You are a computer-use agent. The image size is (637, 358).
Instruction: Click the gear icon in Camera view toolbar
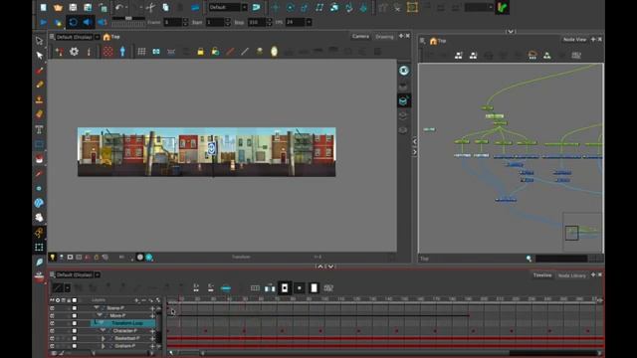pos(74,52)
